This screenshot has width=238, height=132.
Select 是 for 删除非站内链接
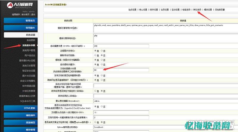point(95,55)
